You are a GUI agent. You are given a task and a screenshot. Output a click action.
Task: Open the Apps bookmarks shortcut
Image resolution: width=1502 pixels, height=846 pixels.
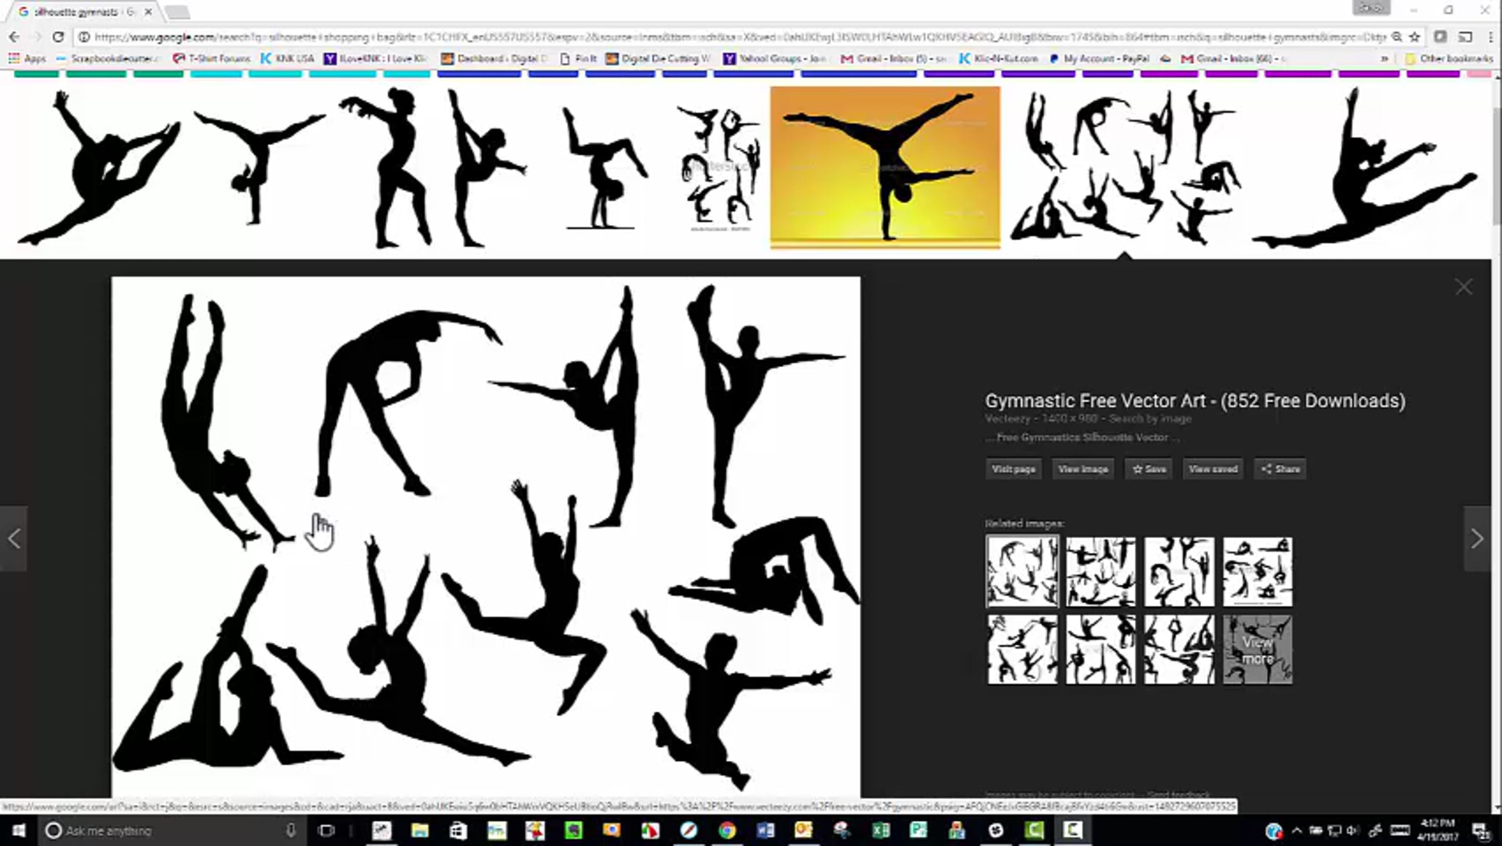click(x=27, y=58)
